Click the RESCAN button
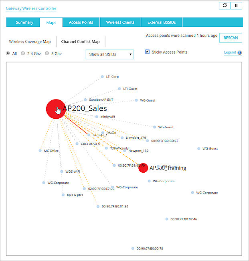Image resolution: width=249 pixels, height=261 pixels. pyautogui.click(x=231, y=38)
